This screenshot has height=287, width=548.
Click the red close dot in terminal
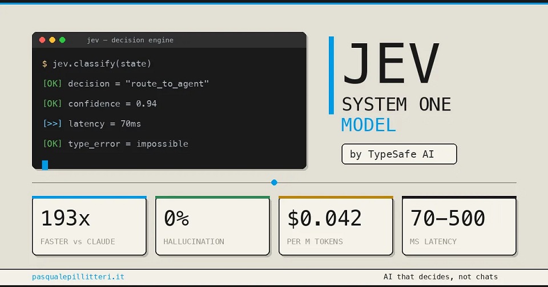point(42,40)
